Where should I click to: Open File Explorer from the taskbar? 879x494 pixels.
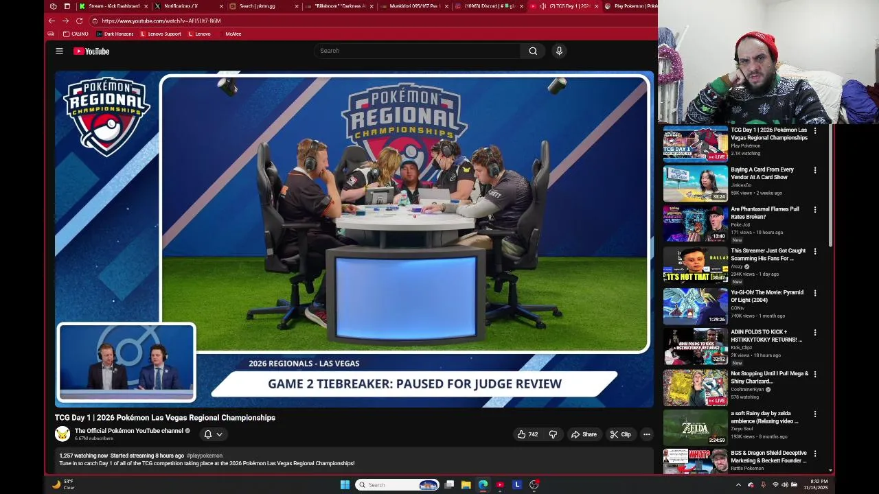pos(466,485)
